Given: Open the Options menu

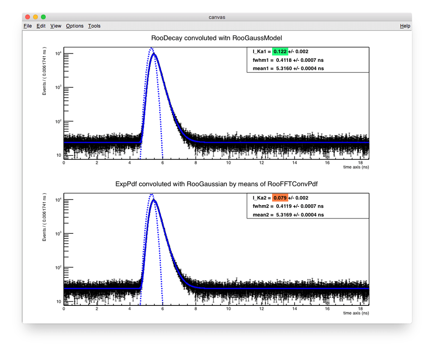Looking at the screenshot, I should click(75, 26).
